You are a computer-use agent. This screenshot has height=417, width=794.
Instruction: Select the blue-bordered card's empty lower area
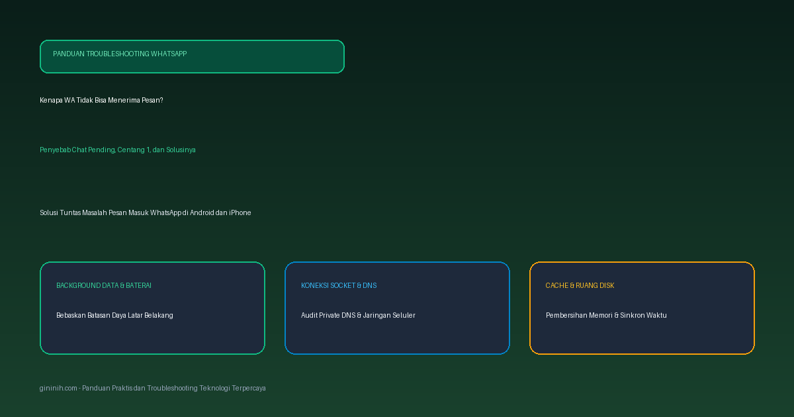397,338
